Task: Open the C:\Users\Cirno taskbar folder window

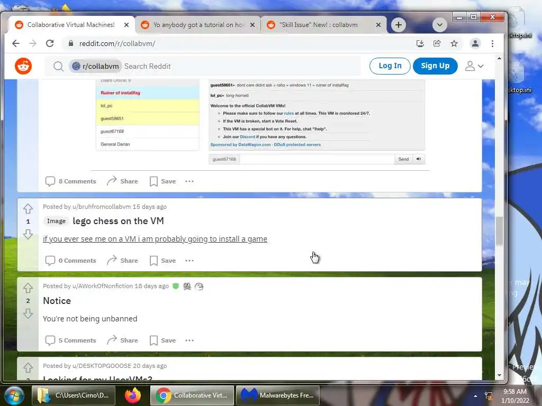Action: click(x=74, y=395)
